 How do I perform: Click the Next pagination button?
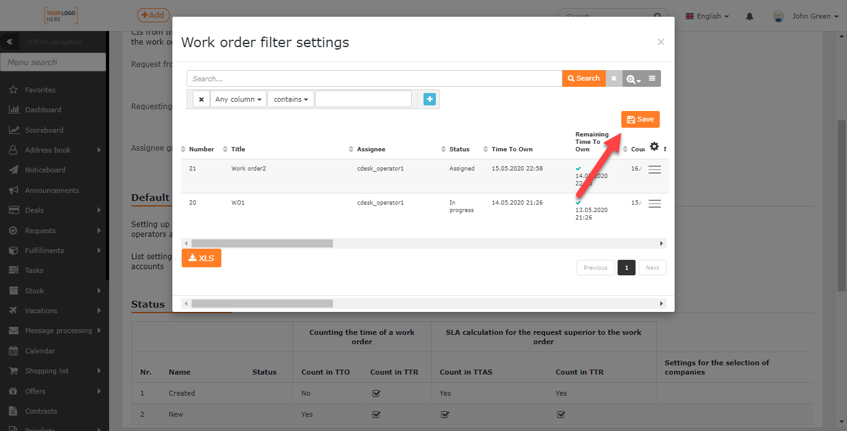(x=652, y=267)
